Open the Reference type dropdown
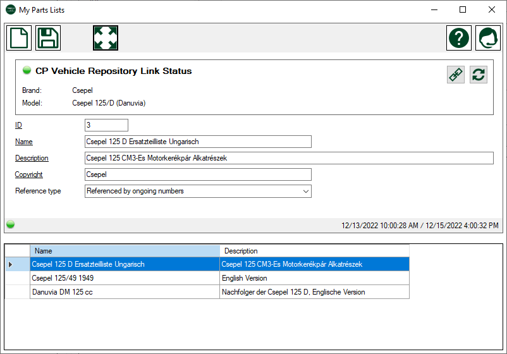This screenshot has width=507, height=354. pos(198,191)
